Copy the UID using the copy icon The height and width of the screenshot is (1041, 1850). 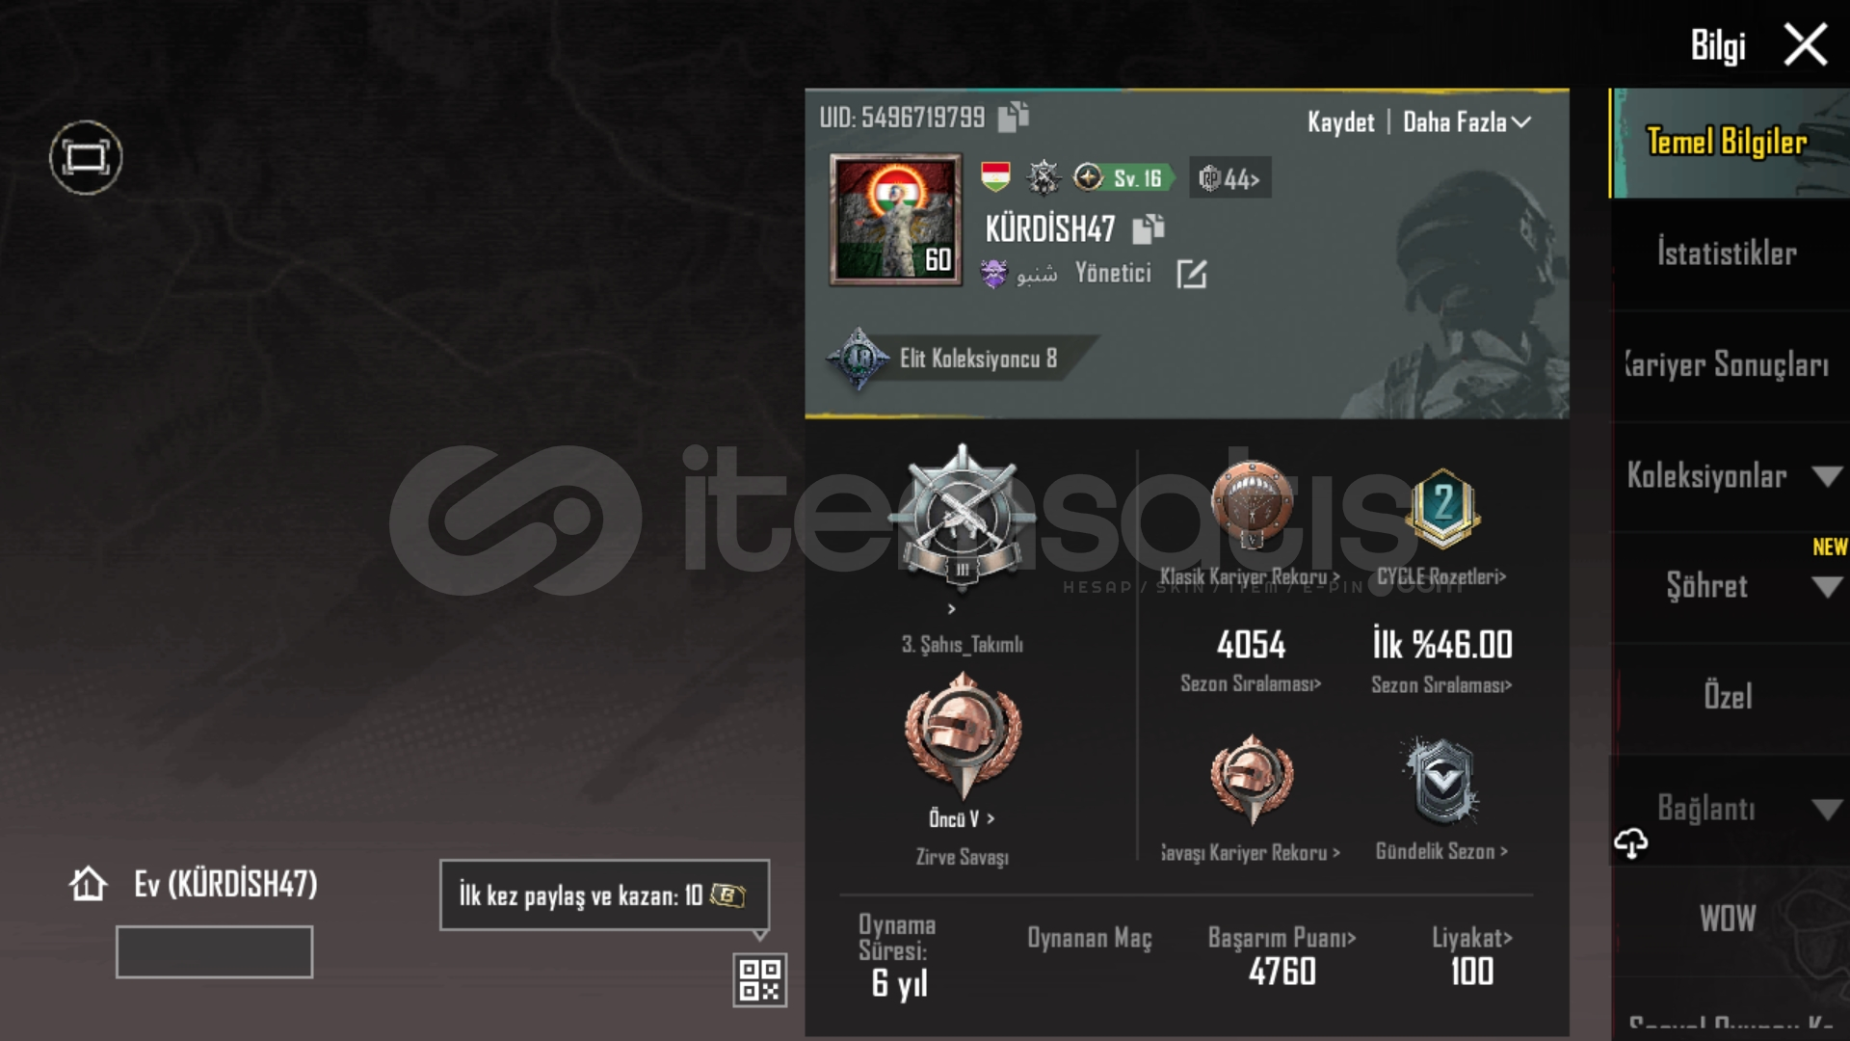tap(1013, 117)
